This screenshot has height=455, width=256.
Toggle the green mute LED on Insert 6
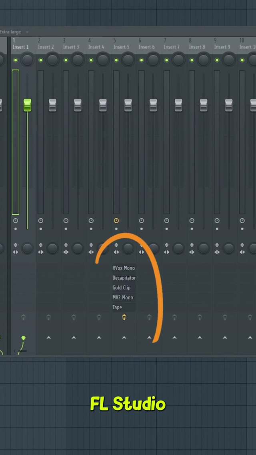(141, 60)
